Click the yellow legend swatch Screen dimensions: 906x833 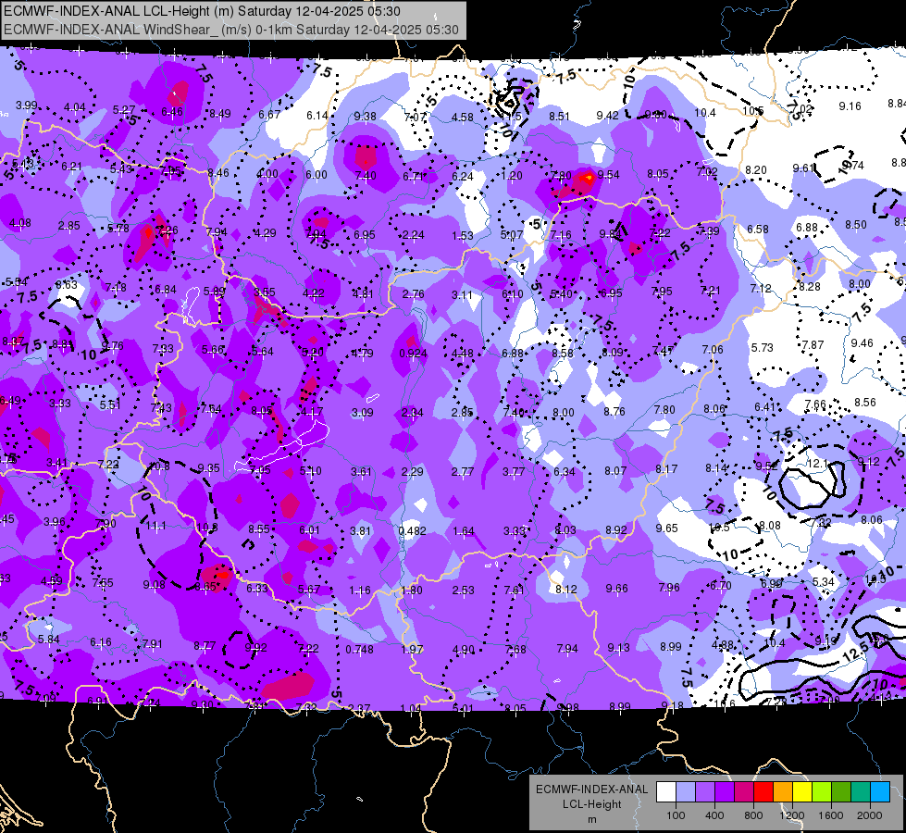(x=802, y=792)
